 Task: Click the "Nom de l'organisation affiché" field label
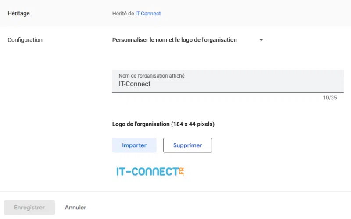[x=151, y=76]
